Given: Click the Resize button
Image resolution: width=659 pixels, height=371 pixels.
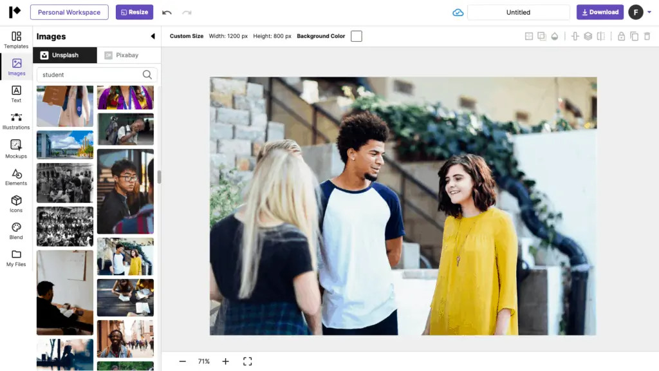Looking at the screenshot, I should (134, 12).
